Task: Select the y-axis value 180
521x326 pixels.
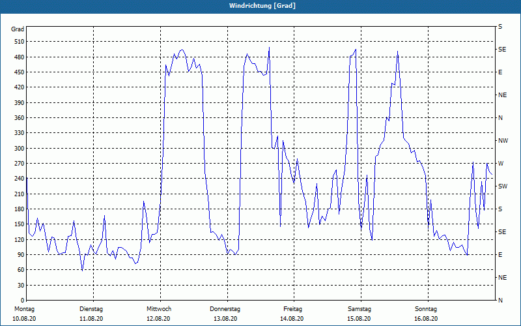Action: point(20,209)
